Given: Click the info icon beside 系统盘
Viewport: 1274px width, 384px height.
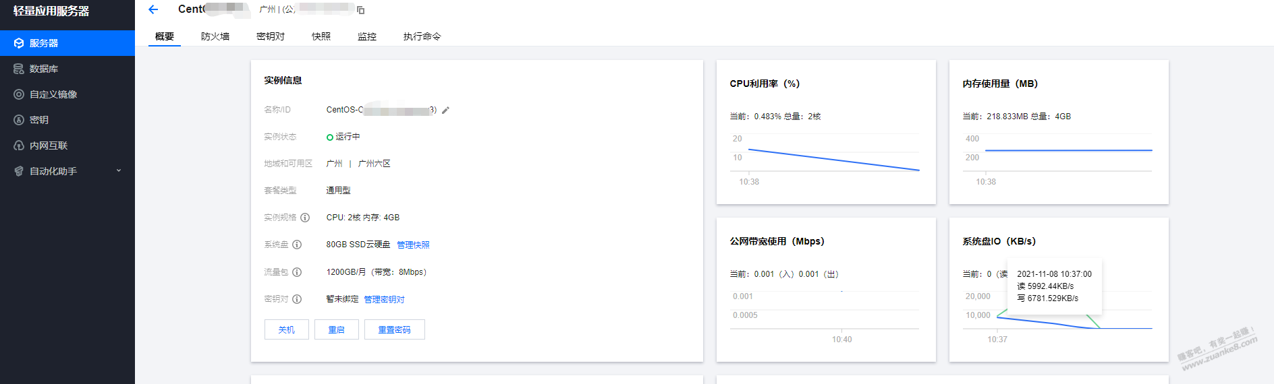Looking at the screenshot, I should tap(297, 245).
